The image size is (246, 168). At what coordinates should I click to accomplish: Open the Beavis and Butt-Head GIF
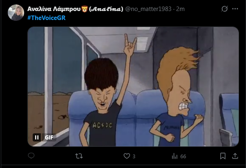(x=133, y=86)
